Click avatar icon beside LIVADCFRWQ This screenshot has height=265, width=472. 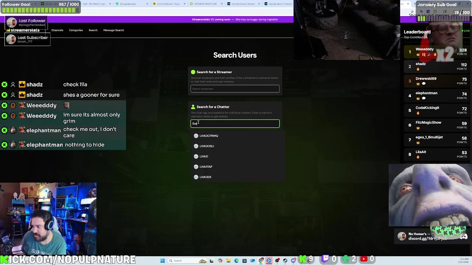point(196,136)
